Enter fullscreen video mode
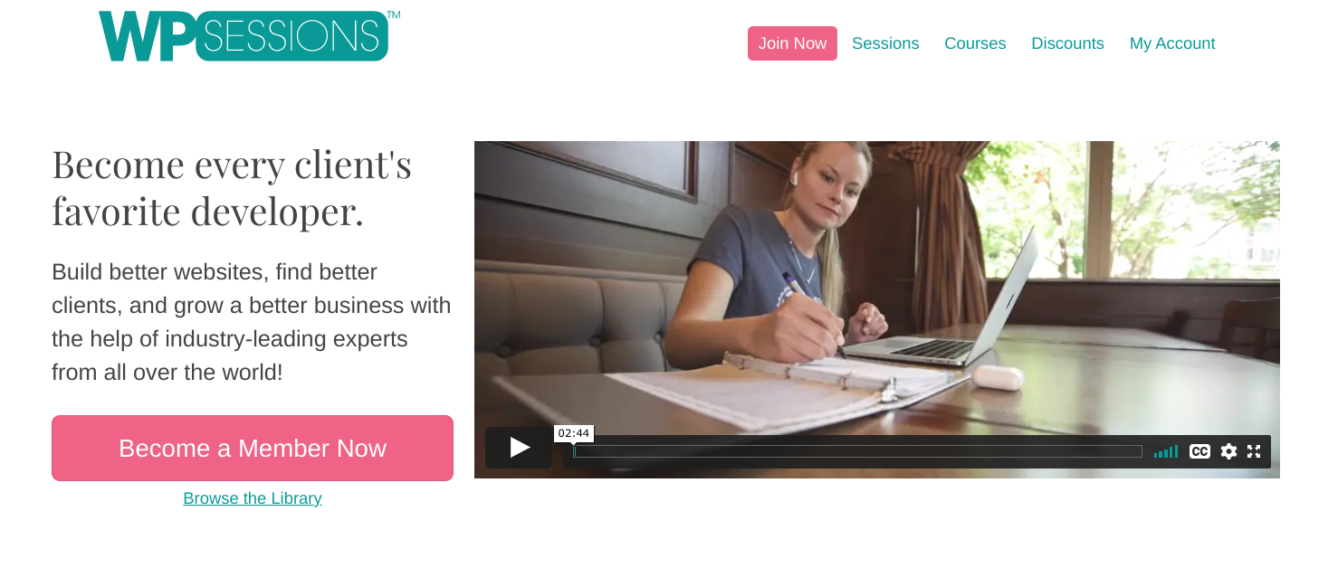Screen dimensions: 1338x587 (1254, 451)
